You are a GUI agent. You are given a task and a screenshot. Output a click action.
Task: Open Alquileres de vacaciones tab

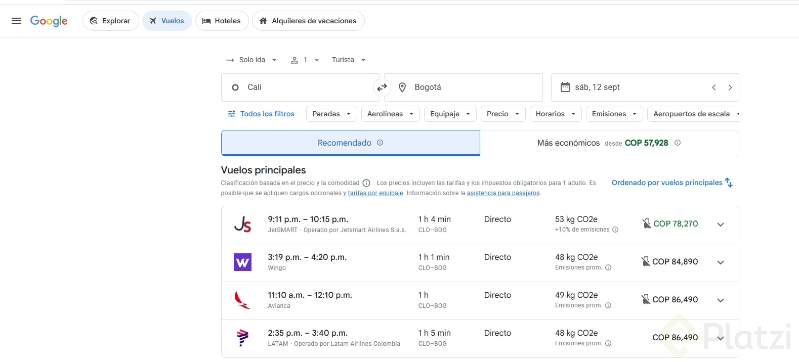pyautogui.click(x=308, y=21)
